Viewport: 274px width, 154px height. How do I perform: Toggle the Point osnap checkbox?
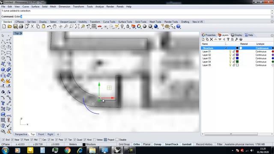click(22, 140)
